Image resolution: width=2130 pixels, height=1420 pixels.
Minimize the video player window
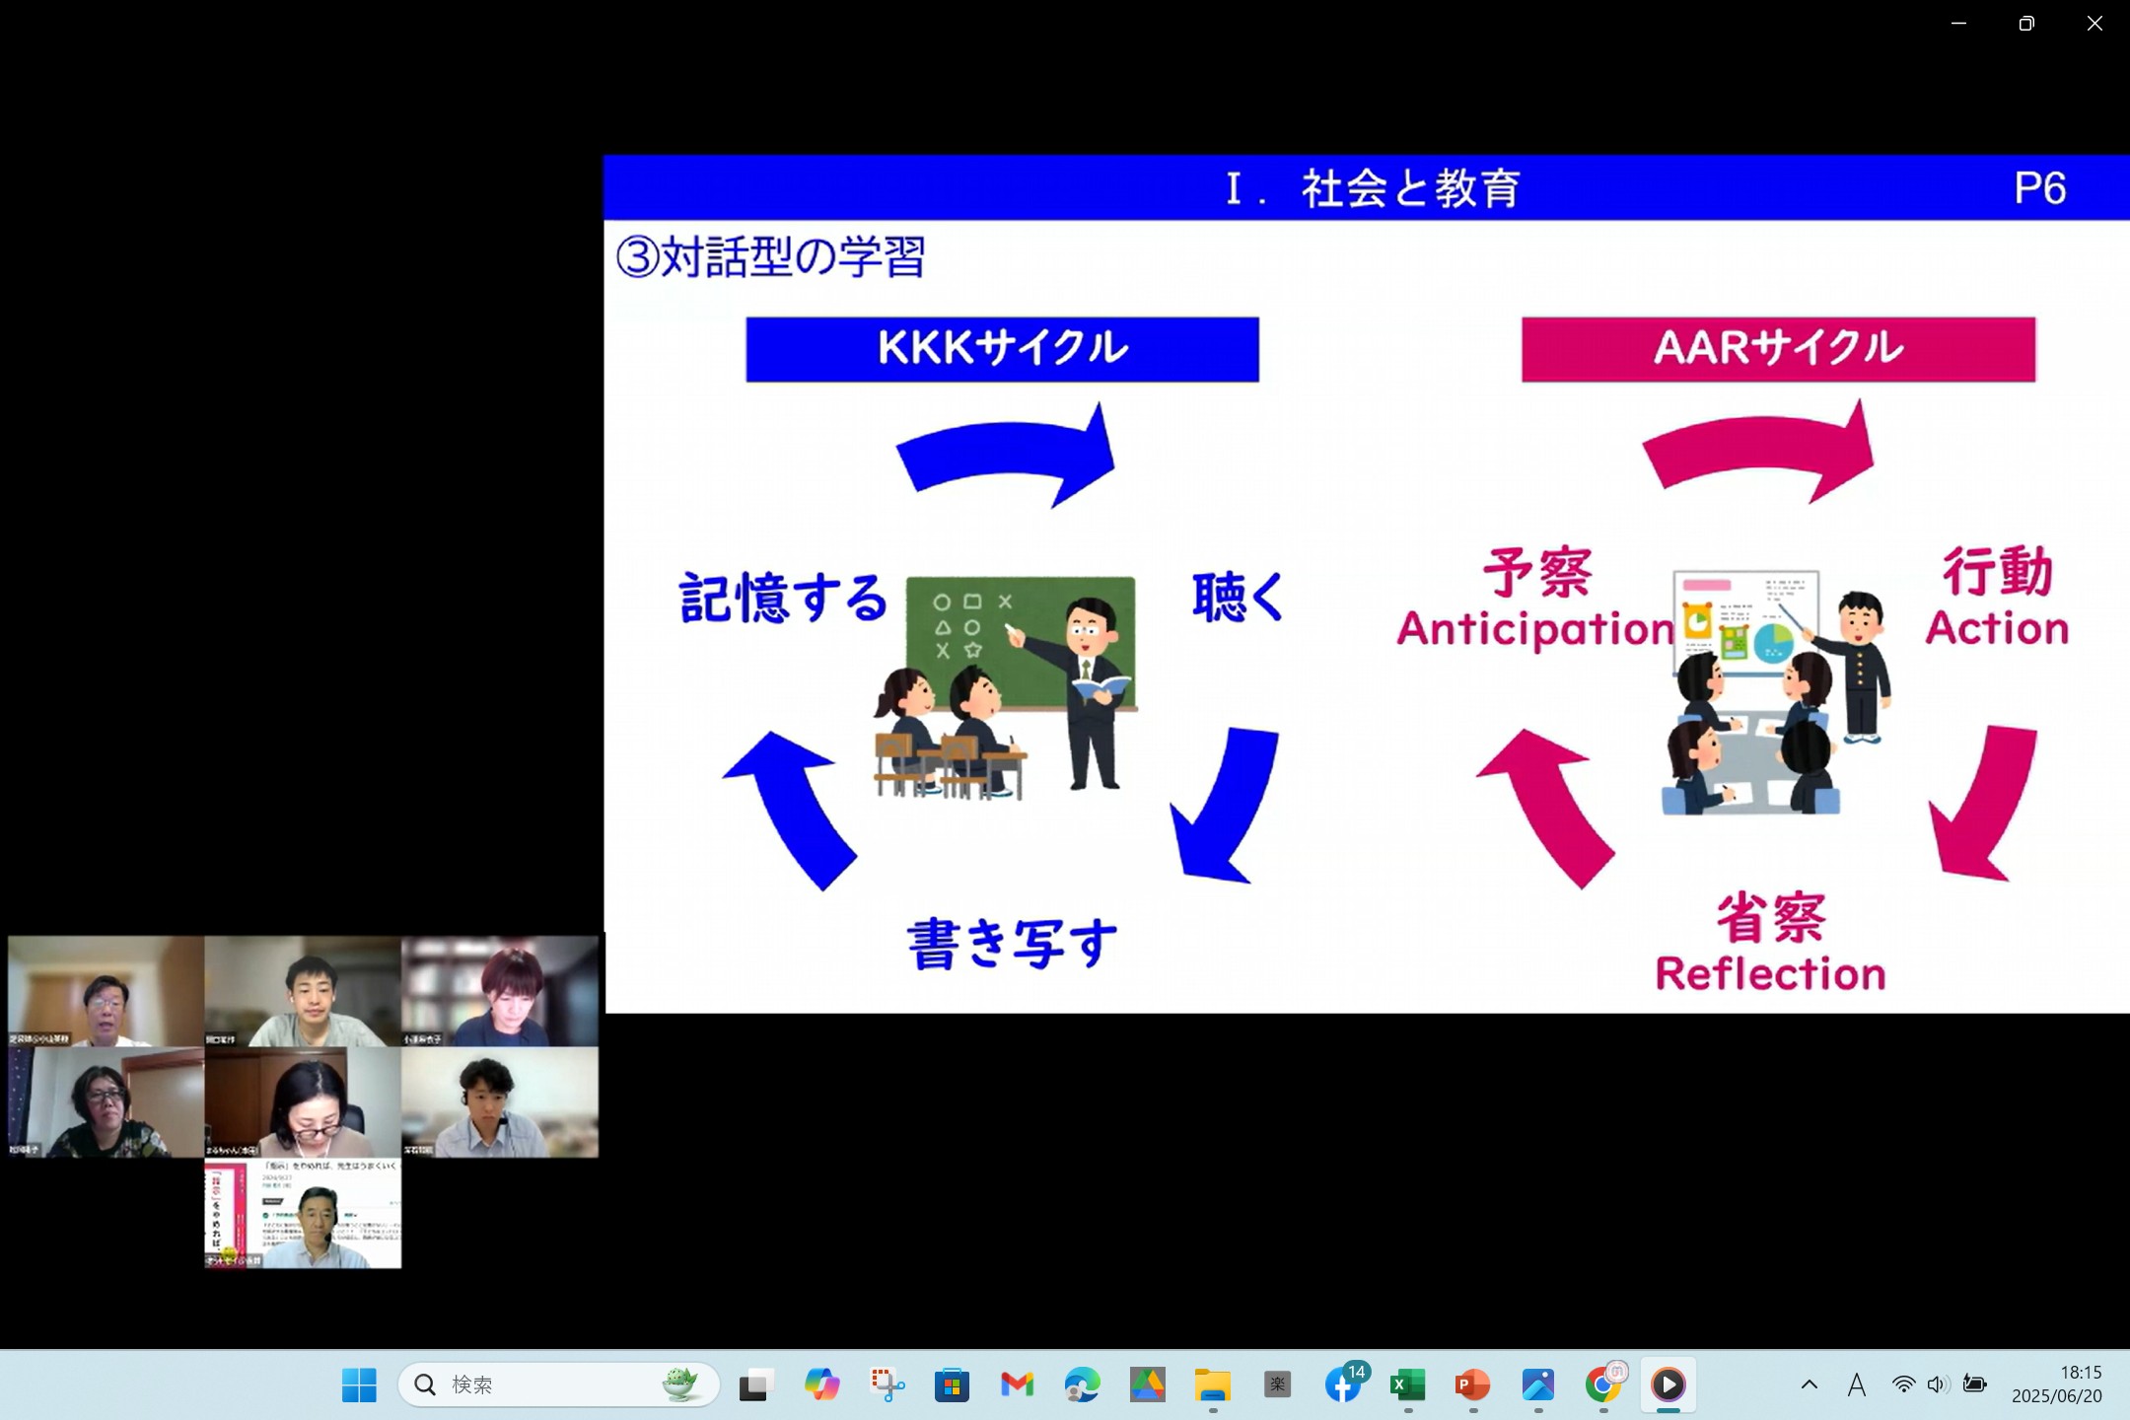click(x=1958, y=24)
